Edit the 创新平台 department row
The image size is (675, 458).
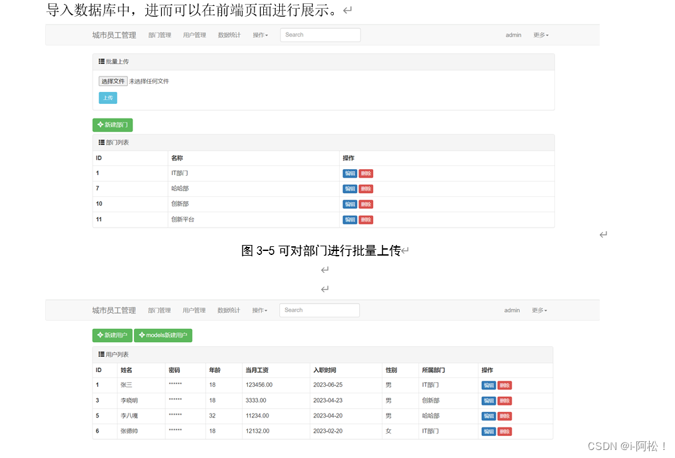[x=350, y=220]
